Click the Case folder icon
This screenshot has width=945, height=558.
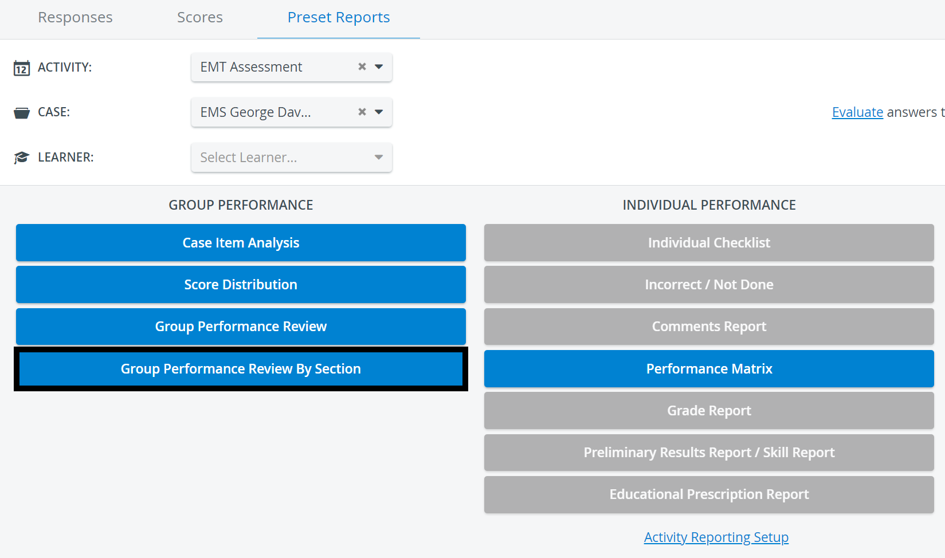click(22, 113)
